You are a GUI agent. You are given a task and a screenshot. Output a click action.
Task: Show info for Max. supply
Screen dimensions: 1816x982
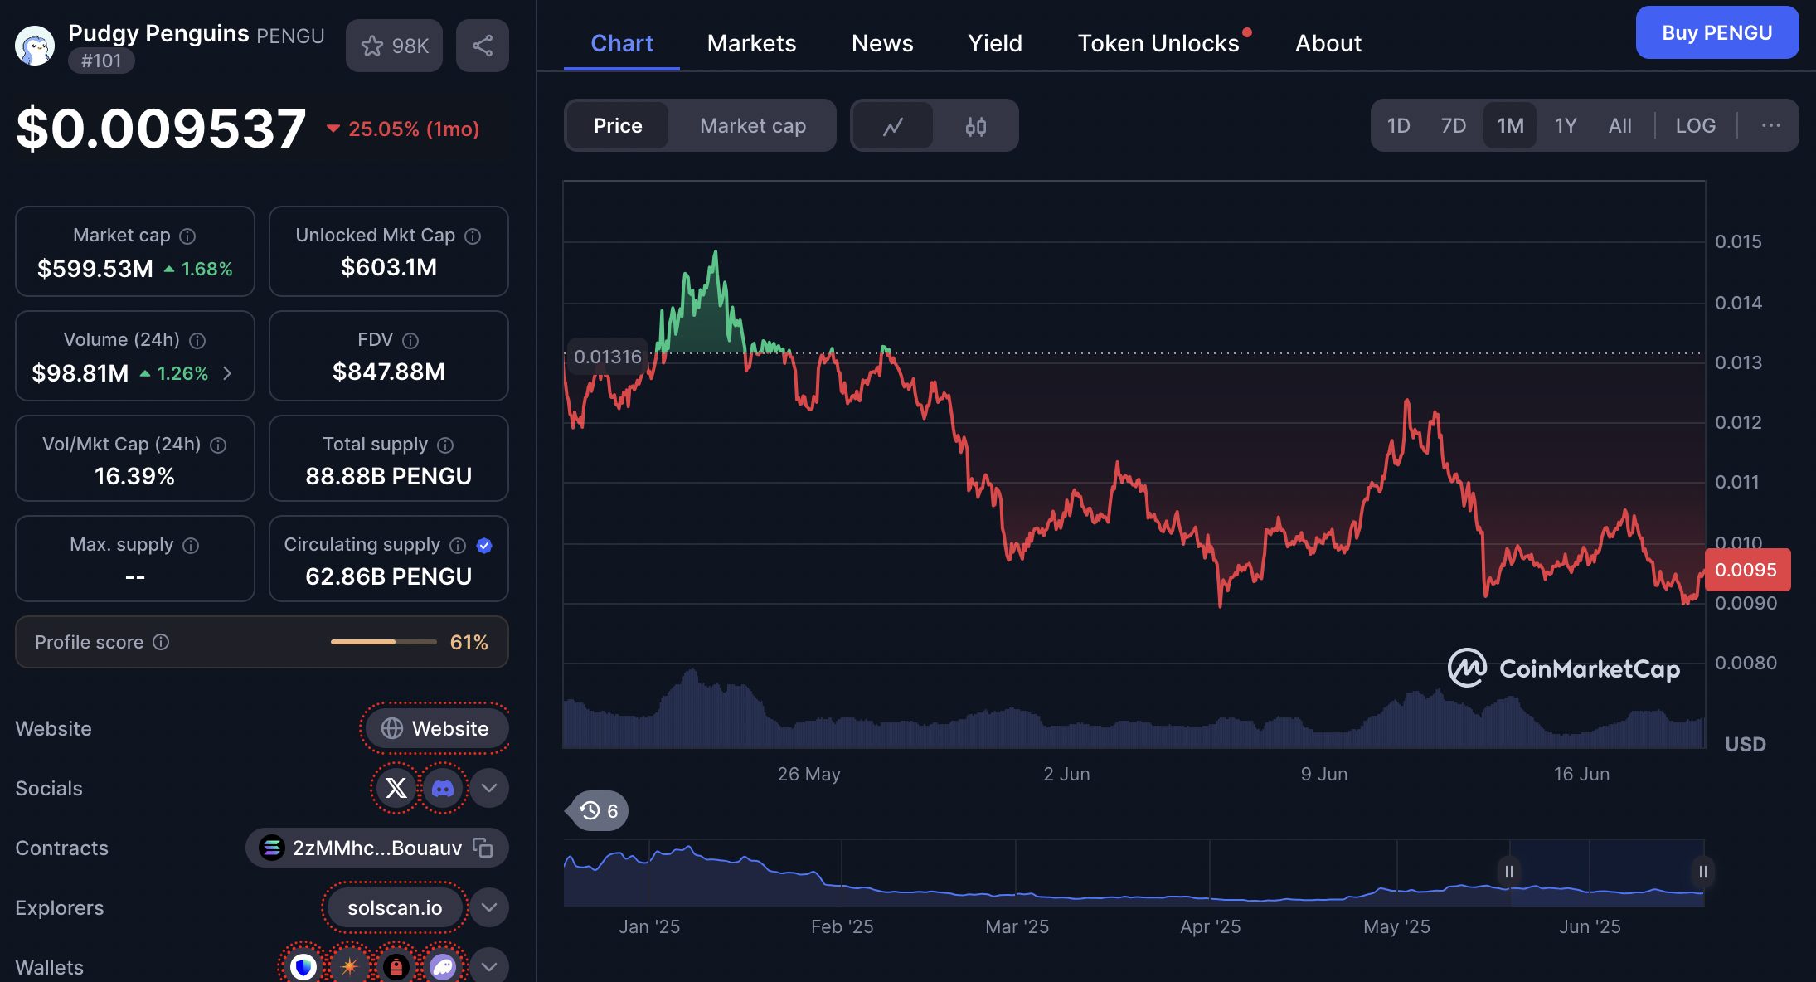pyautogui.click(x=191, y=546)
